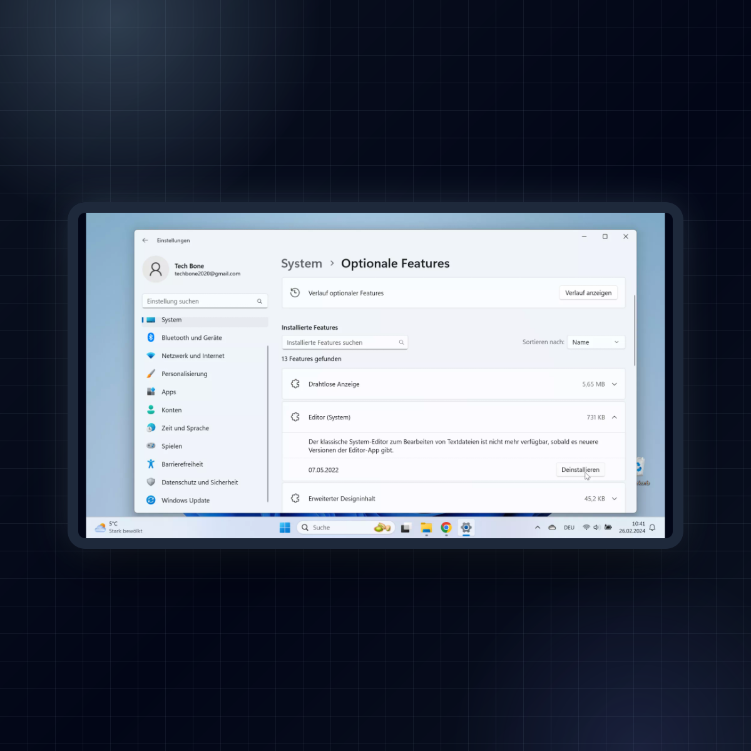This screenshot has width=751, height=751.
Task: Click the taskbar Suche search box
Action: click(x=345, y=528)
